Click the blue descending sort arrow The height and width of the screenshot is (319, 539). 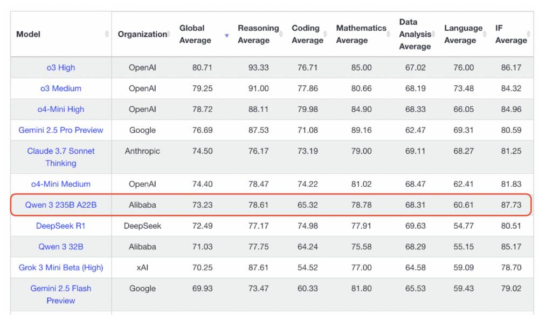point(227,35)
